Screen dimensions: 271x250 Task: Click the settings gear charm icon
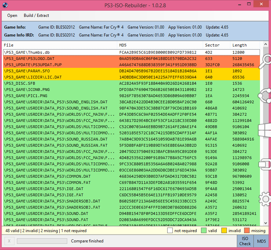point(265,199)
